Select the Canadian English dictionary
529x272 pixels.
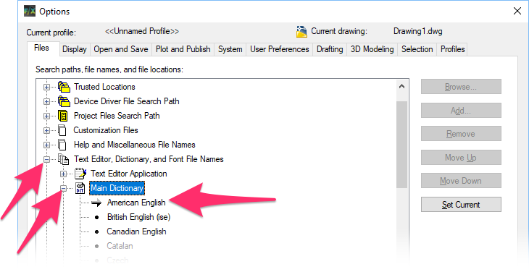tap(137, 231)
